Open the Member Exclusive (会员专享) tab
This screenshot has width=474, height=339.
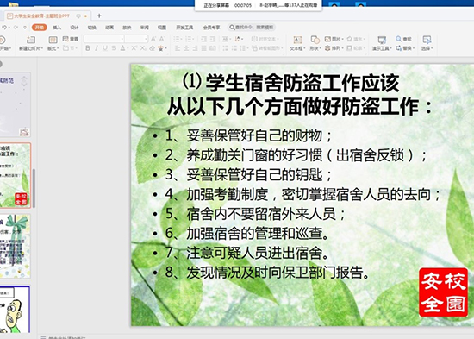coord(212,28)
